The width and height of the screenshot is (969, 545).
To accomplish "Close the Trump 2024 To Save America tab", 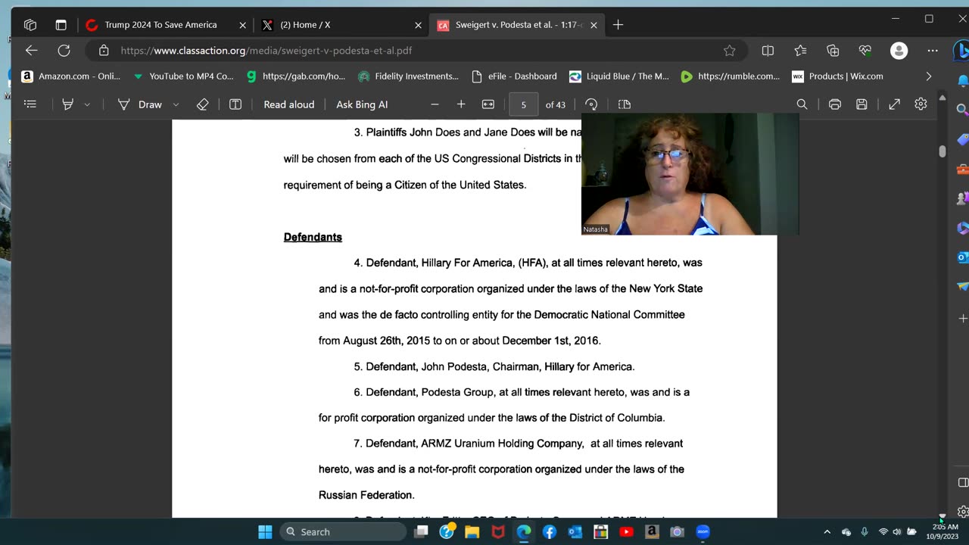I will click(242, 25).
